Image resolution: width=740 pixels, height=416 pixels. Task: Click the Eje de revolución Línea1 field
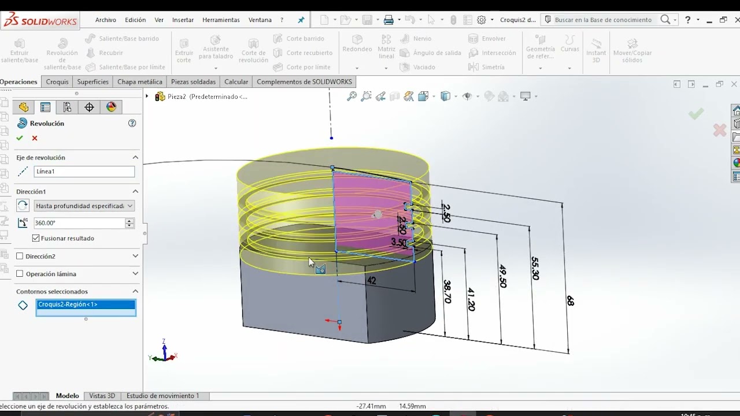point(84,172)
